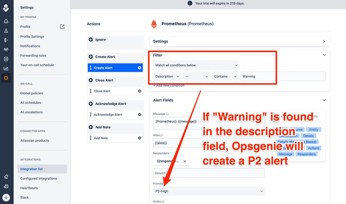Open services icon in left rail

6,59
